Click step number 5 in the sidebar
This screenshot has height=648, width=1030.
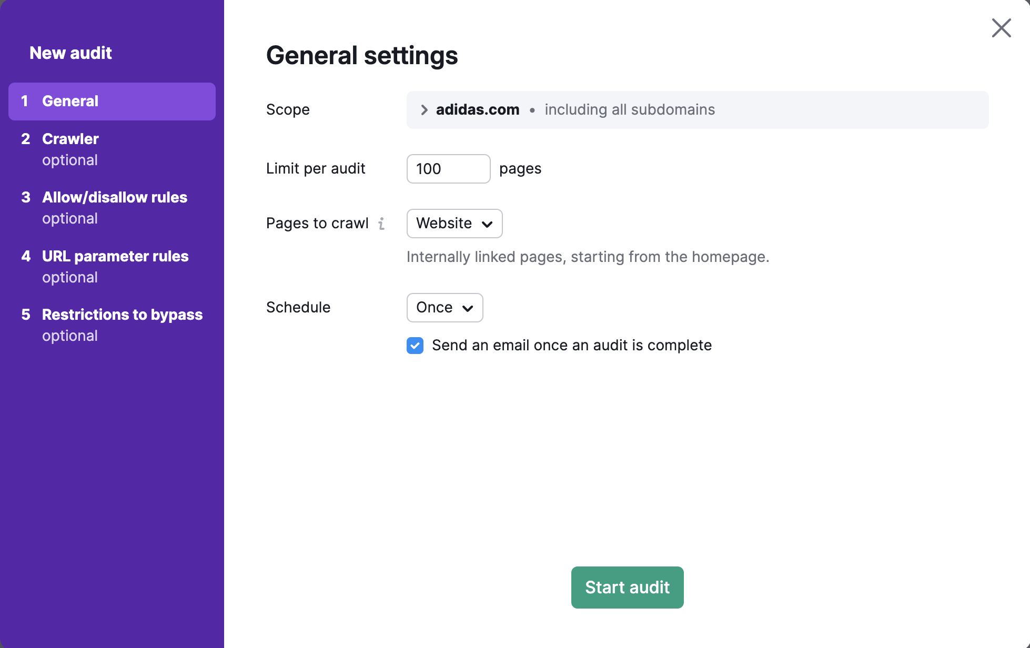26,315
